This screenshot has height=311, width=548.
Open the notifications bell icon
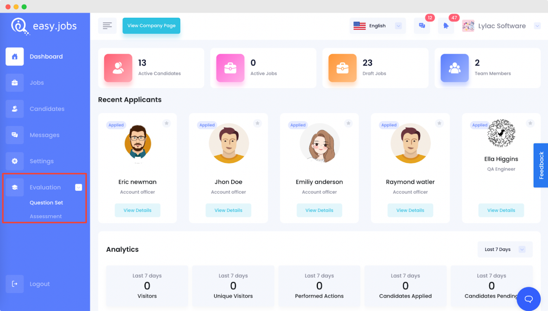(x=446, y=26)
